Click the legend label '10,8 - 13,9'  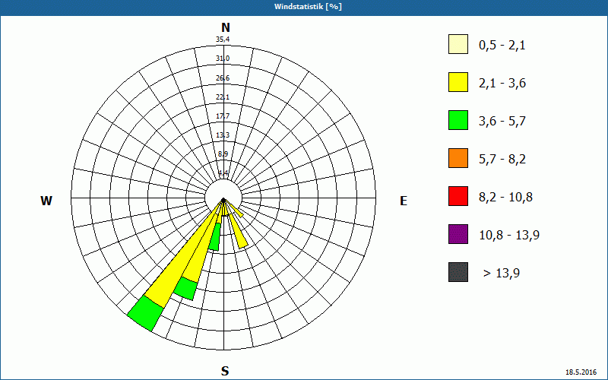coord(509,236)
